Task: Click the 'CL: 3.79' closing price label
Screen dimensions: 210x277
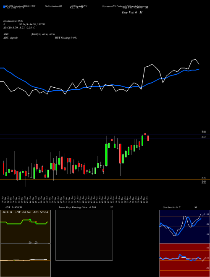Action: 76,8
